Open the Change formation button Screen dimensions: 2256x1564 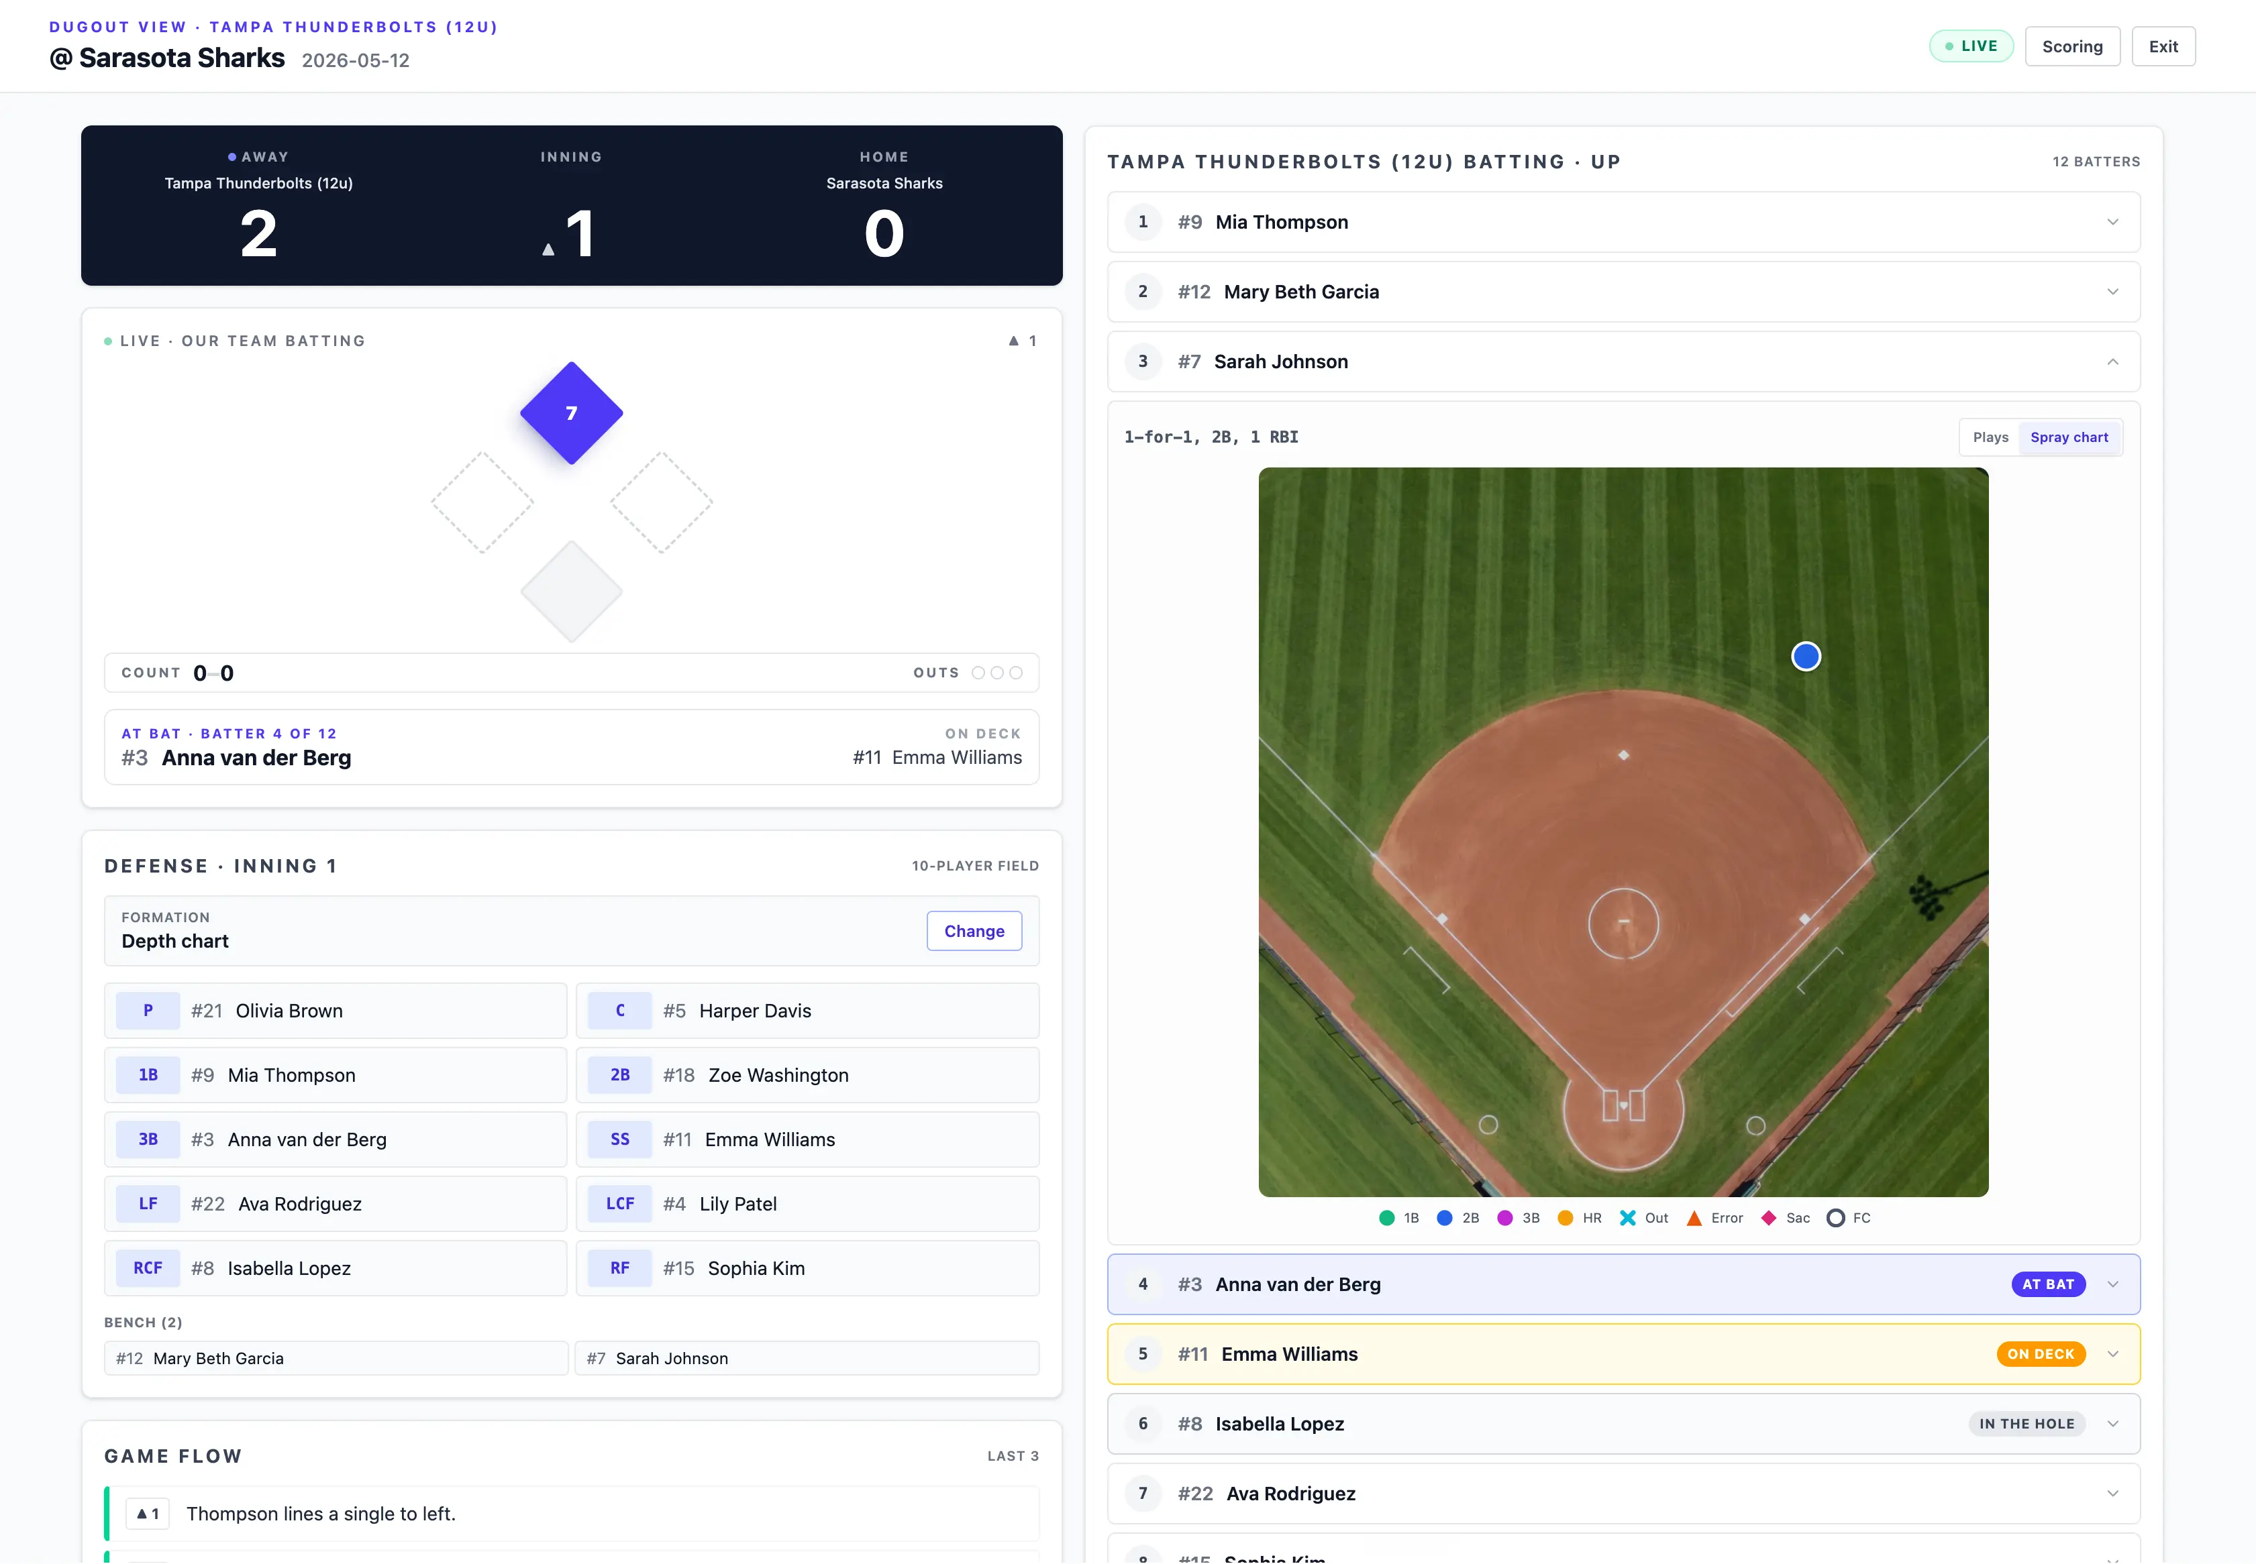[x=974, y=931]
